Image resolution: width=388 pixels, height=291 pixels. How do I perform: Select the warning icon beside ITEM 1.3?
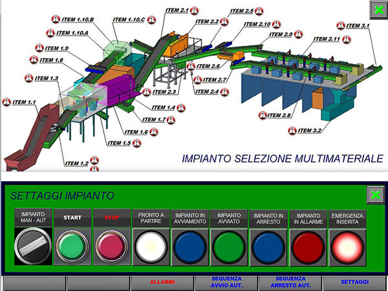pyautogui.click(x=28, y=78)
